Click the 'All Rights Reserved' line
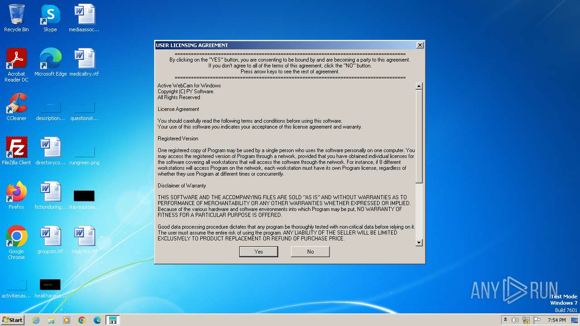The width and height of the screenshot is (580, 326). [x=179, y=97]
